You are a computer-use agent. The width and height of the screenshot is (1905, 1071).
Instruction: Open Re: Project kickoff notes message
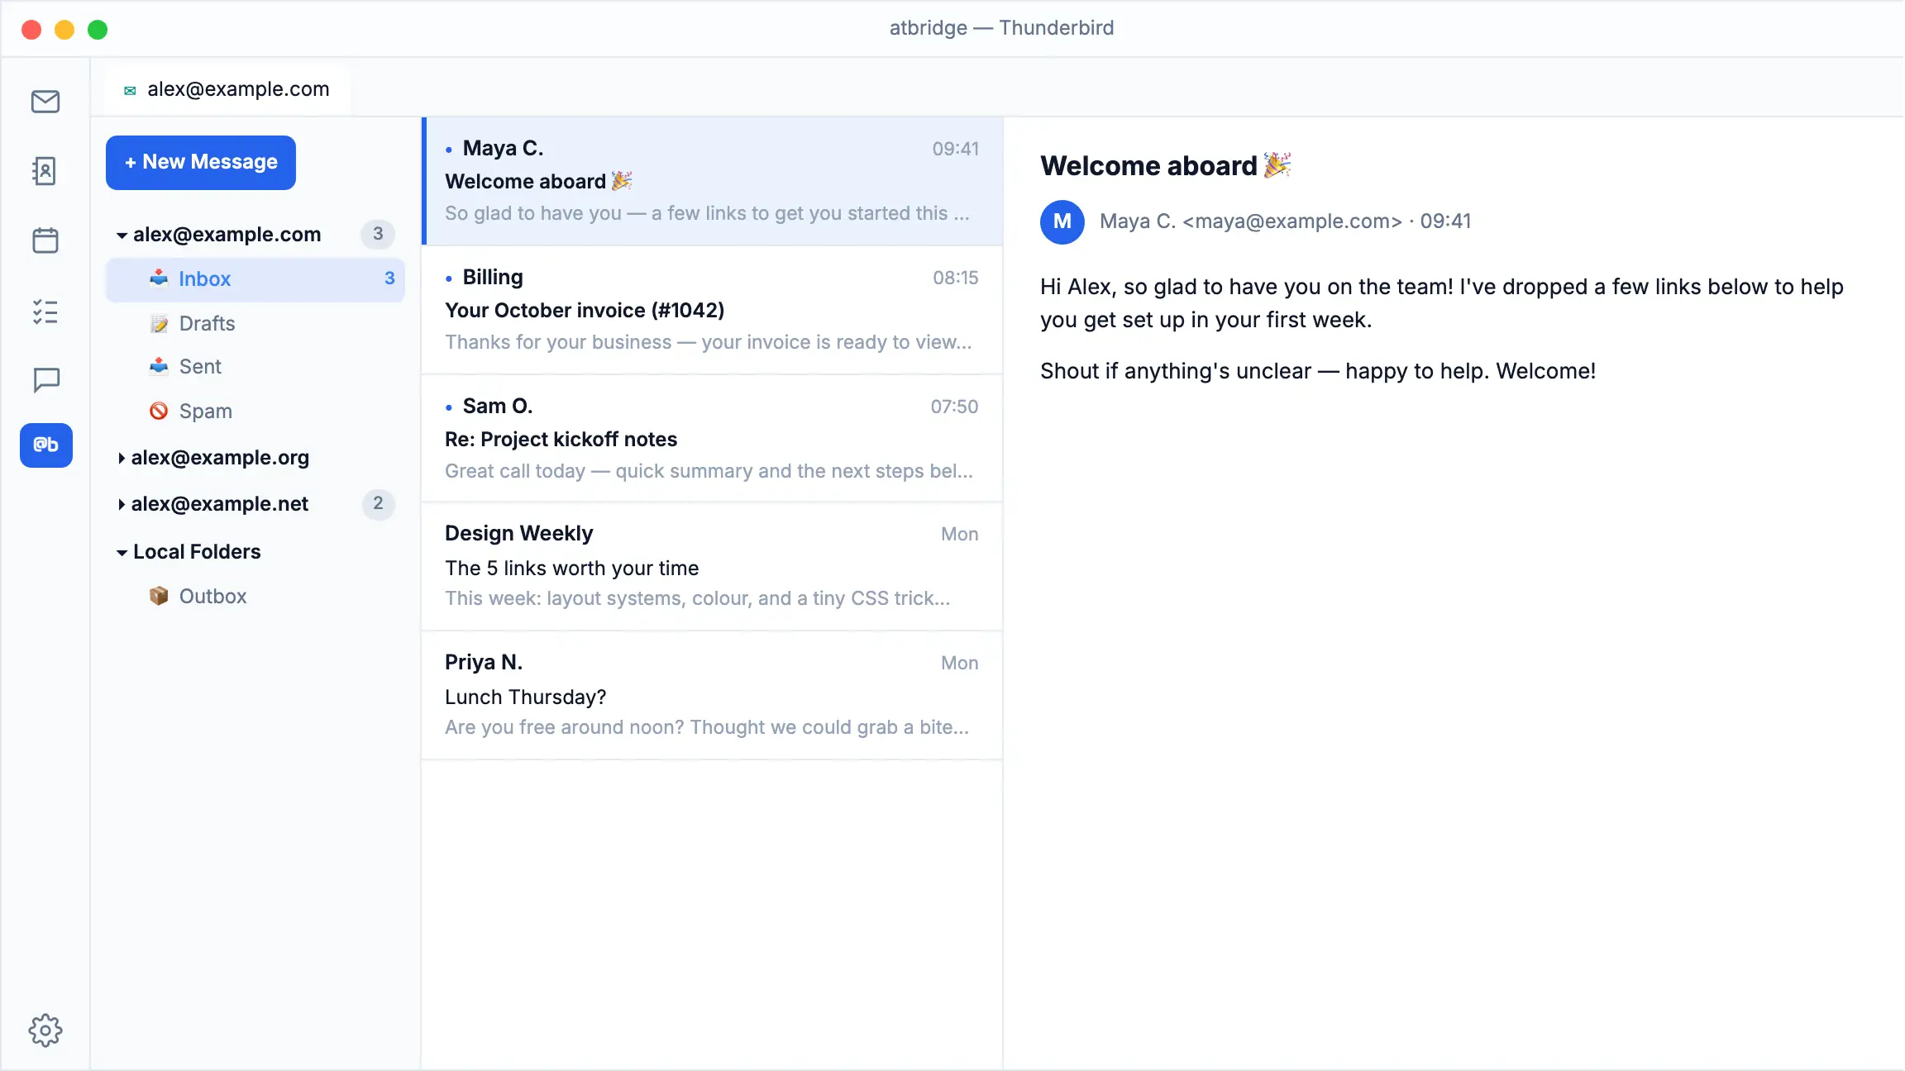(x=712, y=439)
